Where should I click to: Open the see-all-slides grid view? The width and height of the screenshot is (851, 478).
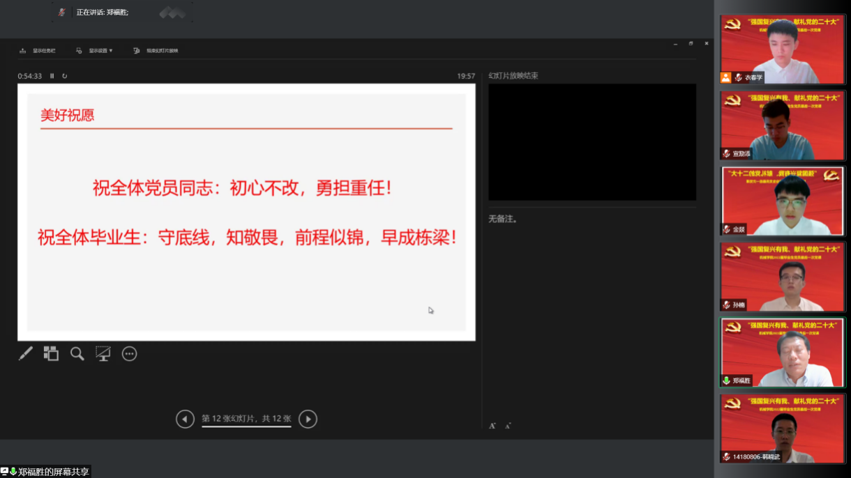tap(51, 354)
